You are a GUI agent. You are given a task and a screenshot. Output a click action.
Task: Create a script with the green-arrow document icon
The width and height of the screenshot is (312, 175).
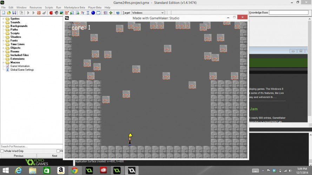72,13
